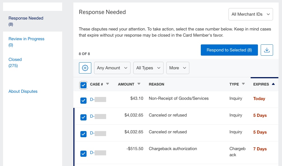Sort the AMOUNT column arrow

139,84
